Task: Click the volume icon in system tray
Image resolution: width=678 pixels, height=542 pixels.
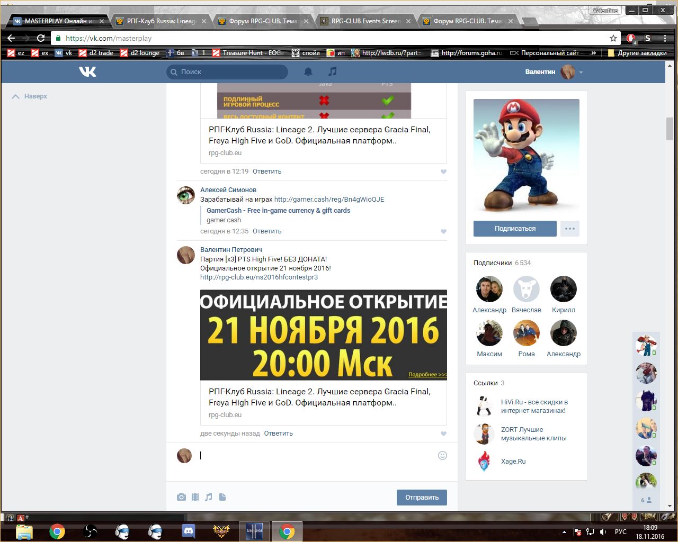Action: tap(603, 531)
